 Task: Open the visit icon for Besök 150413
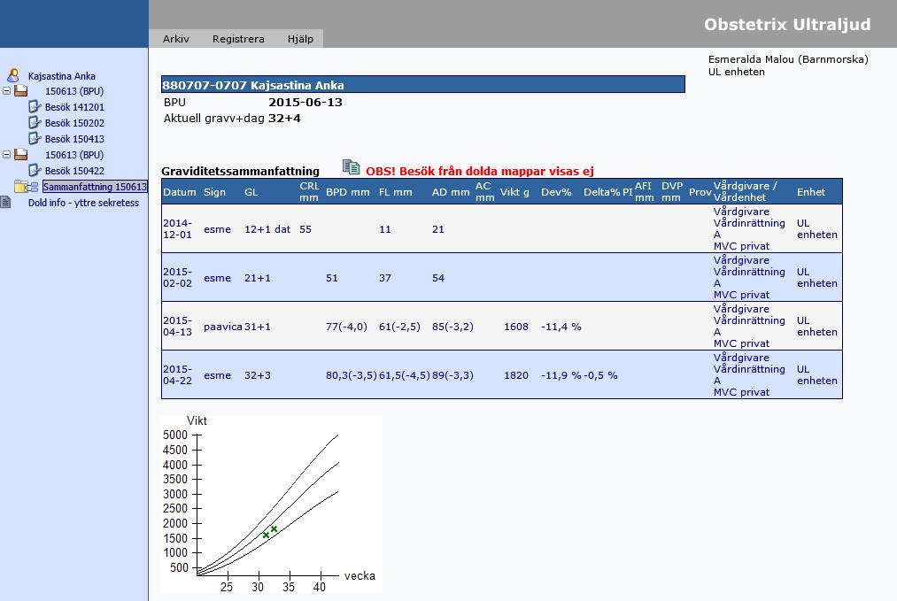pos(35,138)
